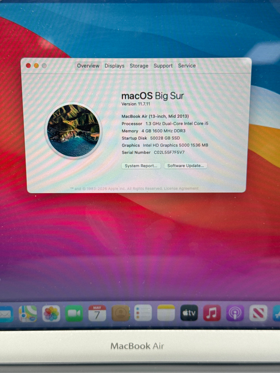Image resolution: width=280 pixels, height=373 pixels.
Task: Open the License Agreement link
Action: [181, 189]
